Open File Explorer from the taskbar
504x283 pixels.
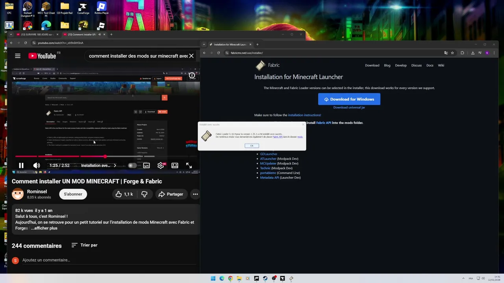coord(239,278)
